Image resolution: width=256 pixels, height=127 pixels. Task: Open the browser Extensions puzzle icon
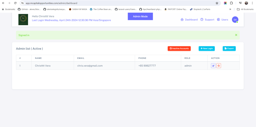231,3
